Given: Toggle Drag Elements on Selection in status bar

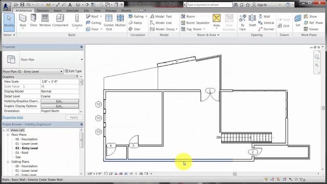Looking at the screenshot, I should 291,179.
